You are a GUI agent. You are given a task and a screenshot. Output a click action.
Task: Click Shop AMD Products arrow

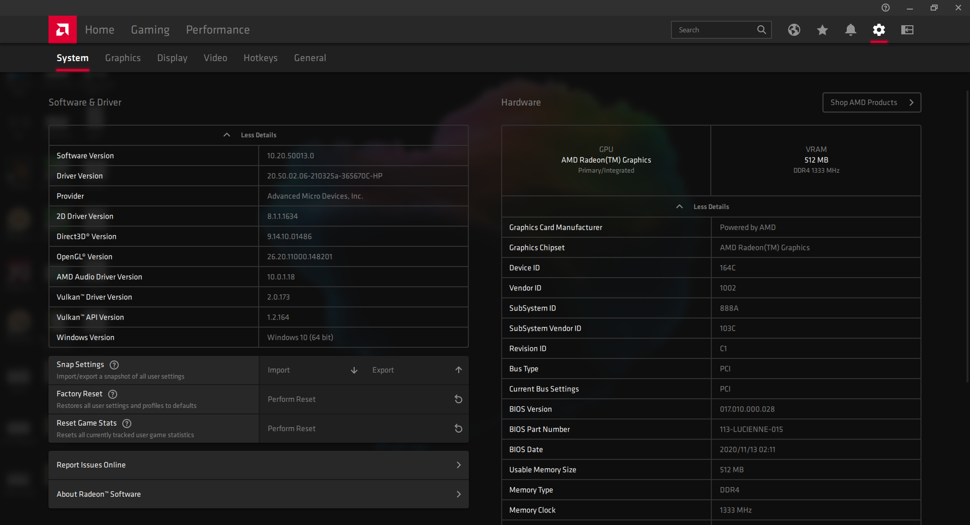tap(911, 102)
